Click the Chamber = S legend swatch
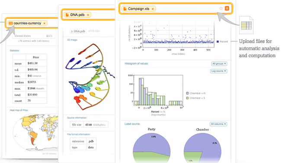Image resolution: width=285 pixels, height=163 pixels. [187, 98]
